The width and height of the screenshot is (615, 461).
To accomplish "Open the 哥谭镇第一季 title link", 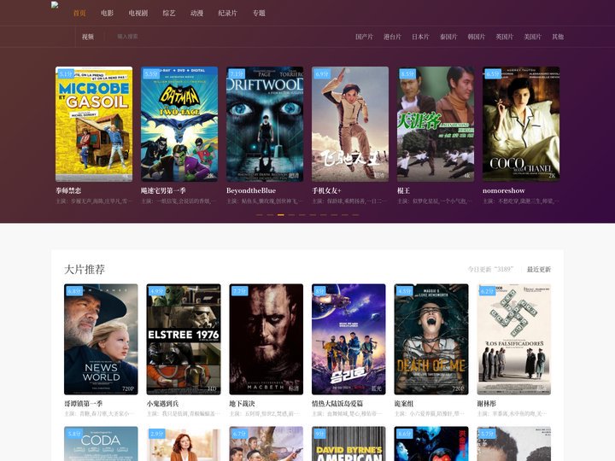I will pos(83,403).
